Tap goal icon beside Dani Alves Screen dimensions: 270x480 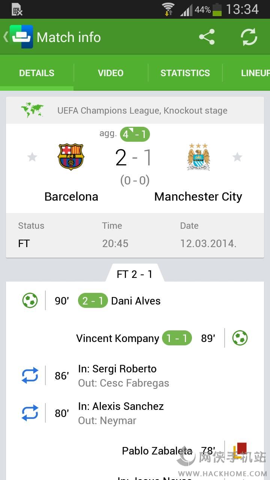[30, 300]
